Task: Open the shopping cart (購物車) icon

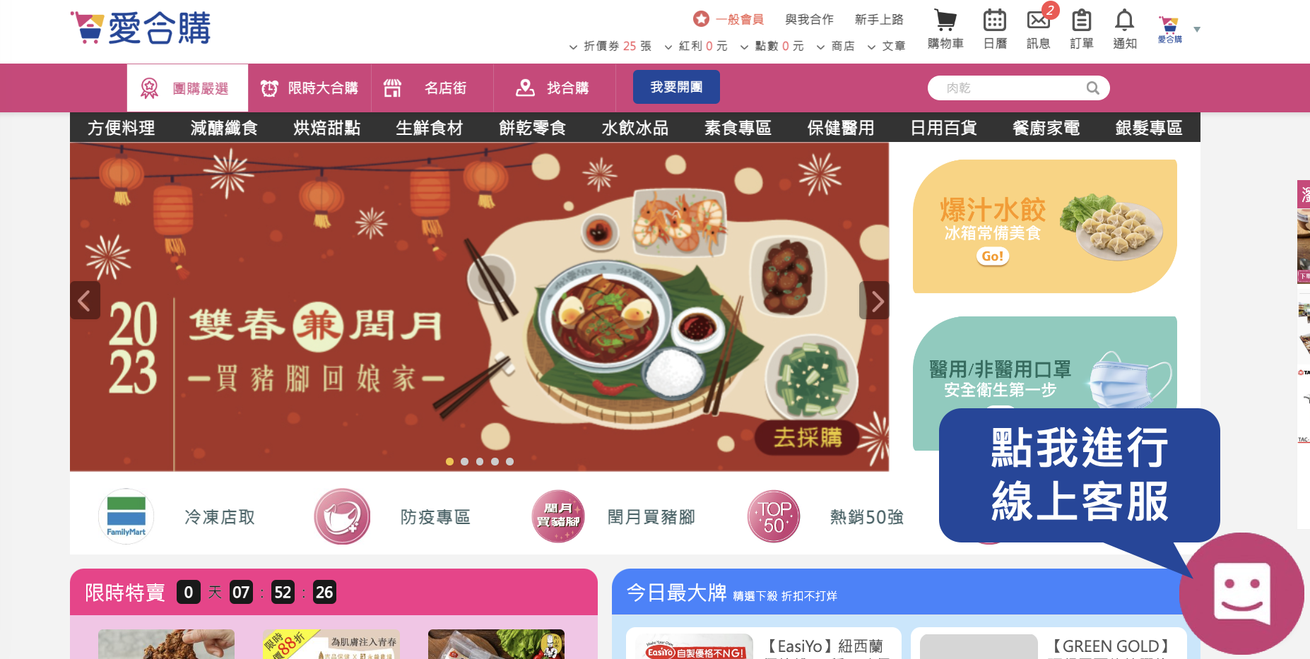Action: click(945, 20)
